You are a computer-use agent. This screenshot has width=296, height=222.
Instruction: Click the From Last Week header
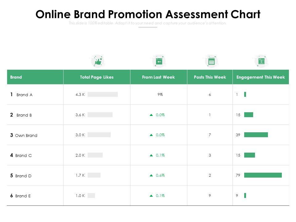coord(158,77)
